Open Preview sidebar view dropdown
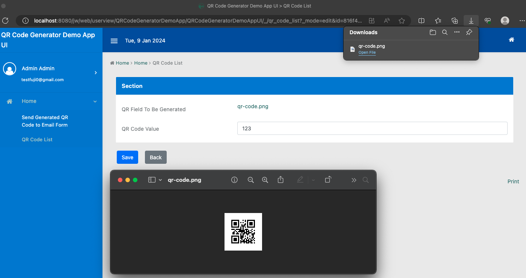 (x=160, y=180)
